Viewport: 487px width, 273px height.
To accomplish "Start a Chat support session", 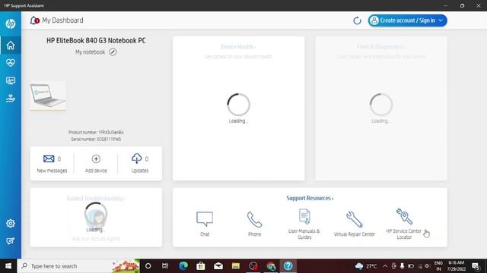I will pos(205,224).
